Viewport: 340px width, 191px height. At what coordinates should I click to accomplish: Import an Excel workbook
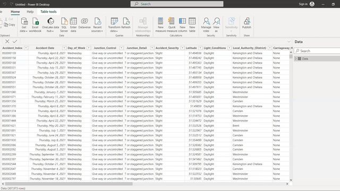pyautogui.click(x=35, y=25)
